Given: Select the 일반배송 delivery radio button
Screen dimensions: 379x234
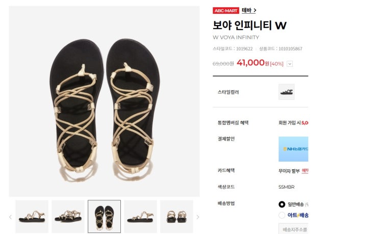Looking at the screenshot, I should coord(282,204).
